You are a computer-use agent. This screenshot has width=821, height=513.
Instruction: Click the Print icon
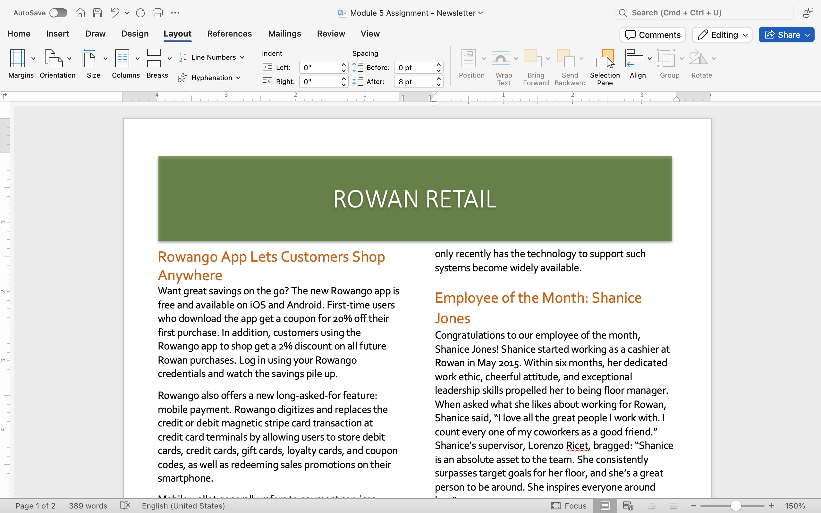pyautogui.click(x=158, y=13)
